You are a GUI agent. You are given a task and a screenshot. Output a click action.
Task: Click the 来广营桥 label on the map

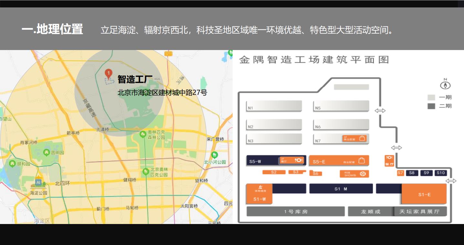click(215, 139)
